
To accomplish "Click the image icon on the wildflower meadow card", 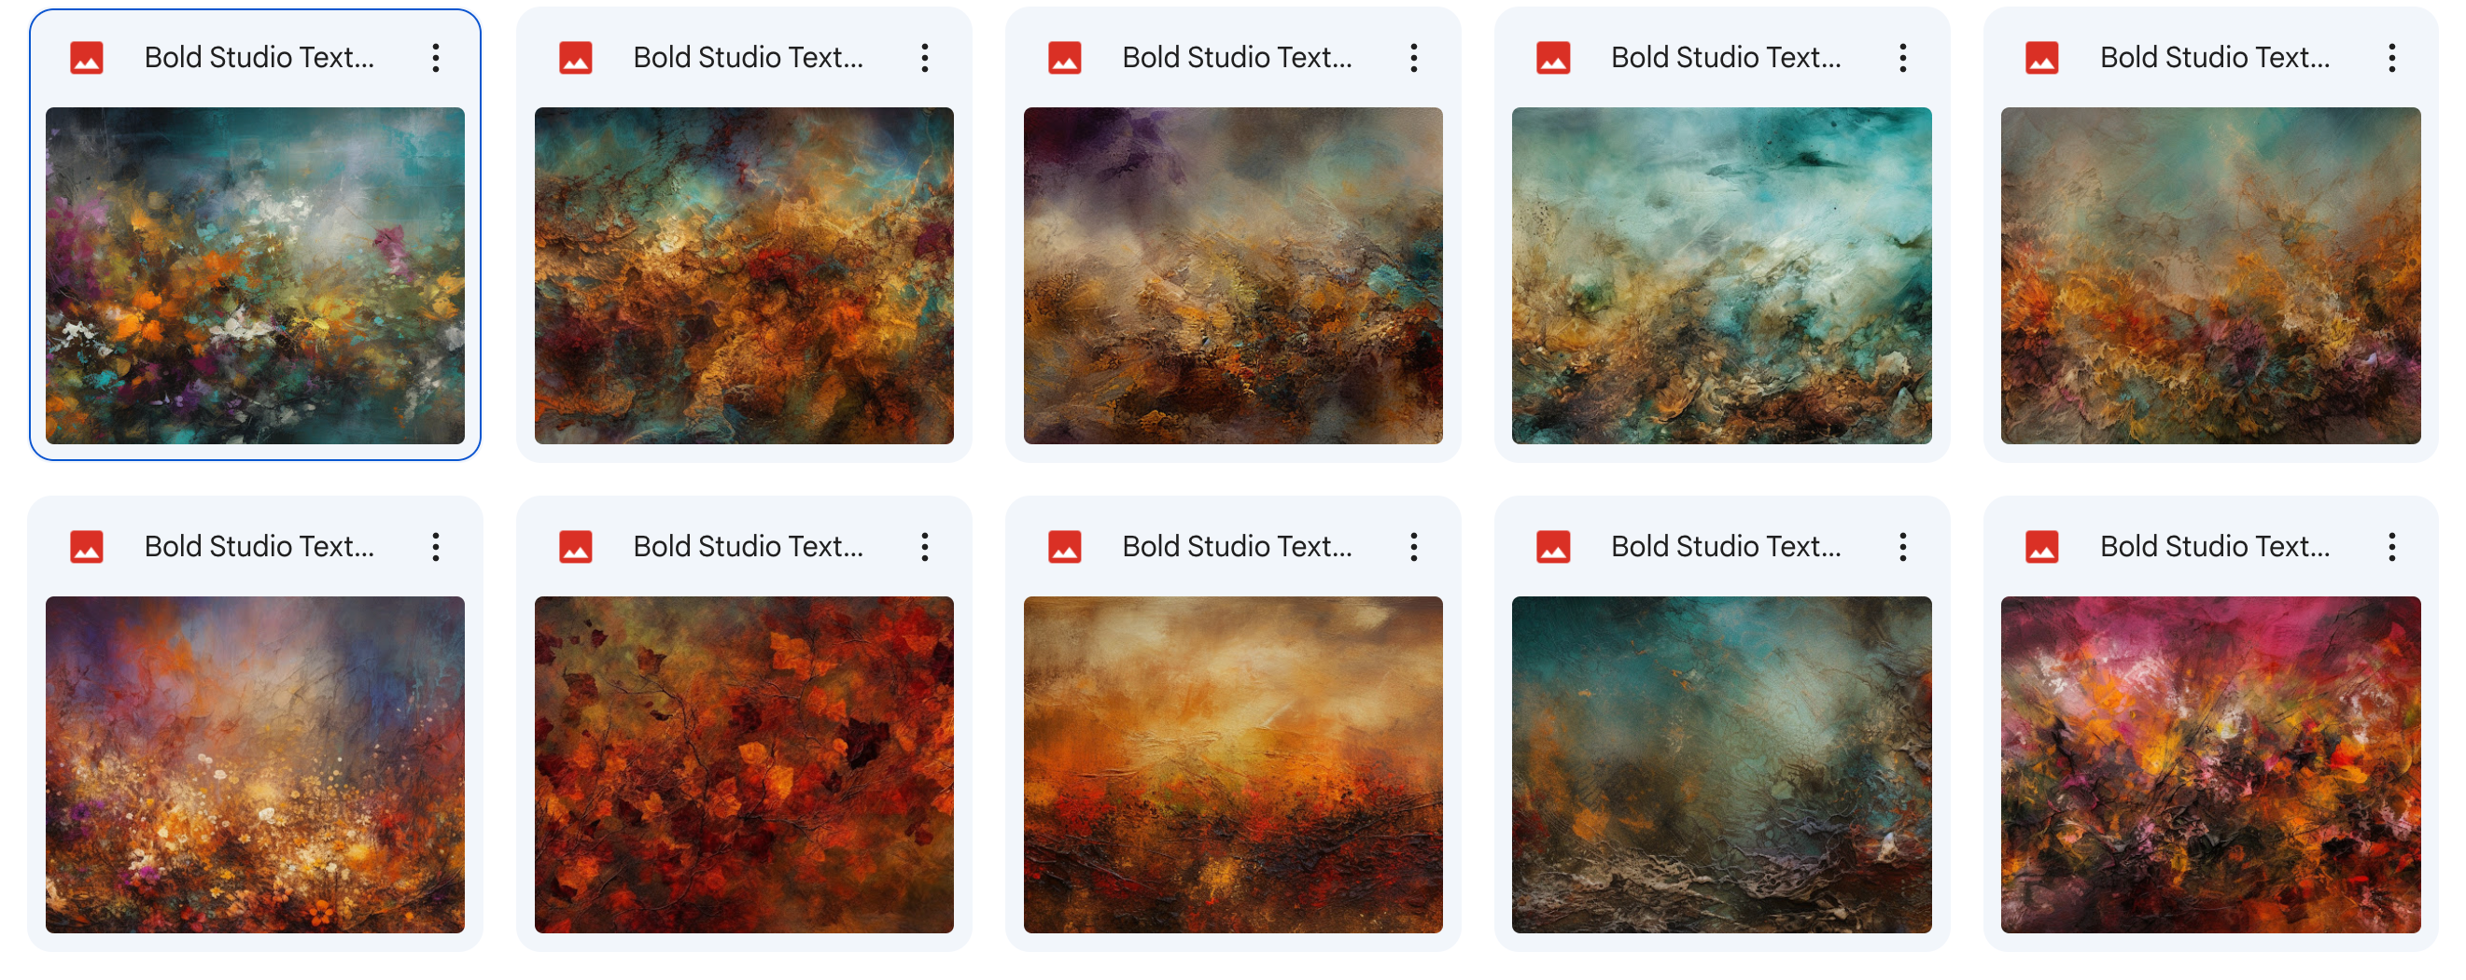I will [x=86, y=546].
